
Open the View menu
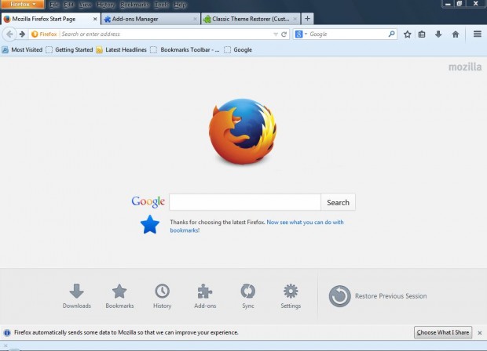click(x=85, y=5)
